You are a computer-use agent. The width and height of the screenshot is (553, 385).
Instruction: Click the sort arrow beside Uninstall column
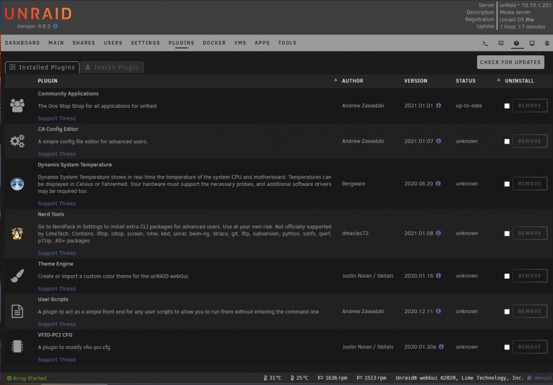click(x=498, y=80)
